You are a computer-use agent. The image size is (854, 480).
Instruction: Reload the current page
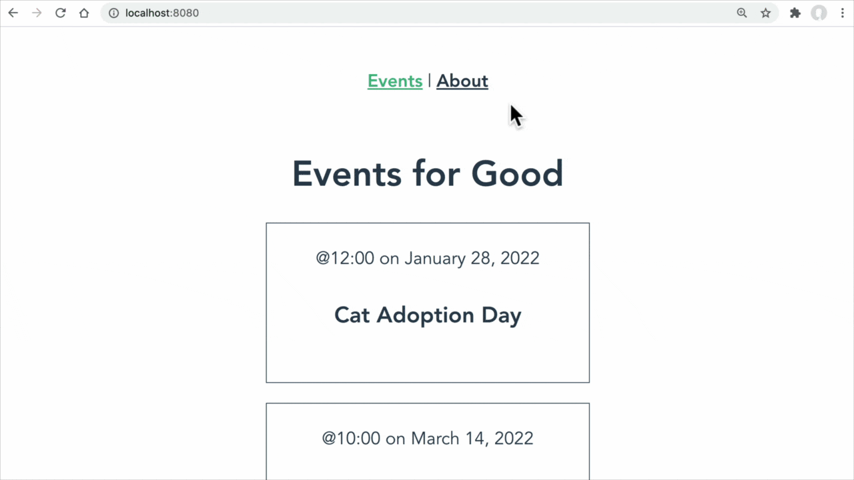click(x=60, y=13)
